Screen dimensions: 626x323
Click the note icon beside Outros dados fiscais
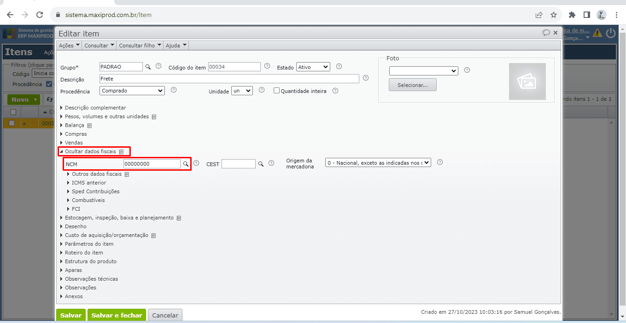pyautogui.click(x=127, y=174)
